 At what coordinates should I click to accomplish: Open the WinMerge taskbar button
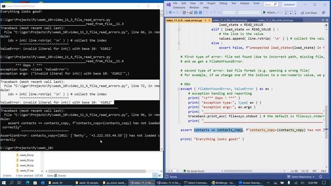(223, 183)
